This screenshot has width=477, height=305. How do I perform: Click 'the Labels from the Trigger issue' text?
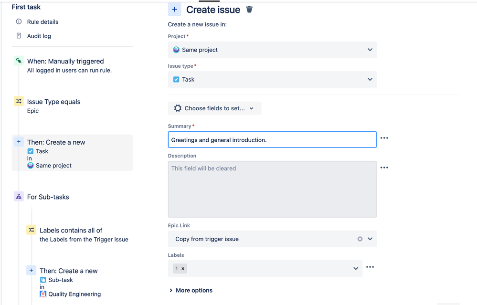(84, 239)
